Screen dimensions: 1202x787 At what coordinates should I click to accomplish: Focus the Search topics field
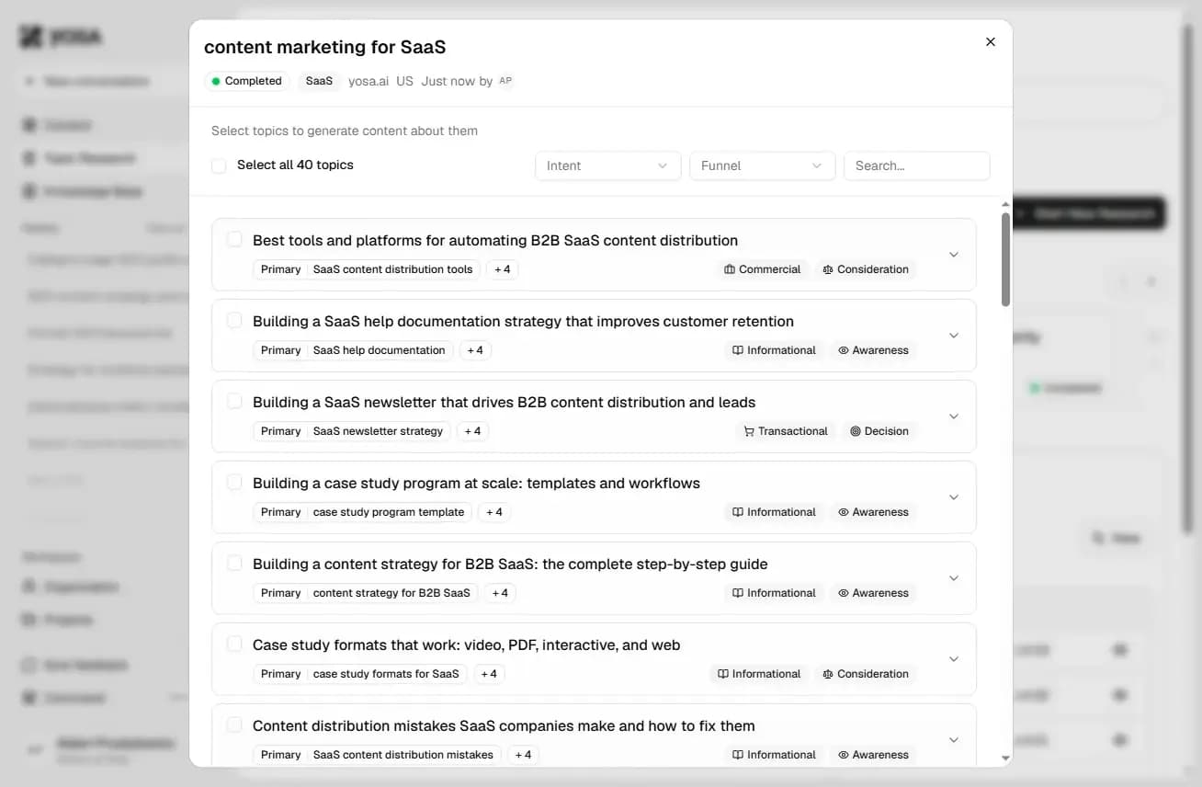[916, 165]
